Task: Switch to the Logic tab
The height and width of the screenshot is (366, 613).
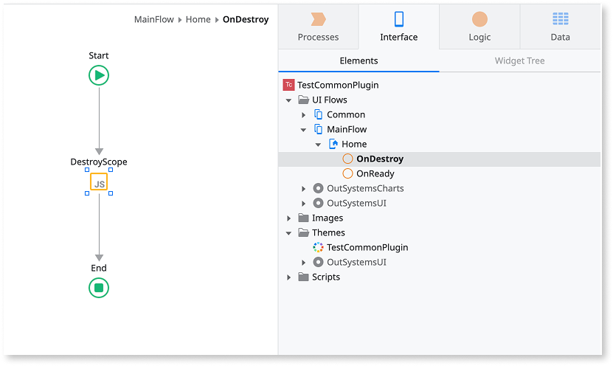Action: click(x=479, y=27)
